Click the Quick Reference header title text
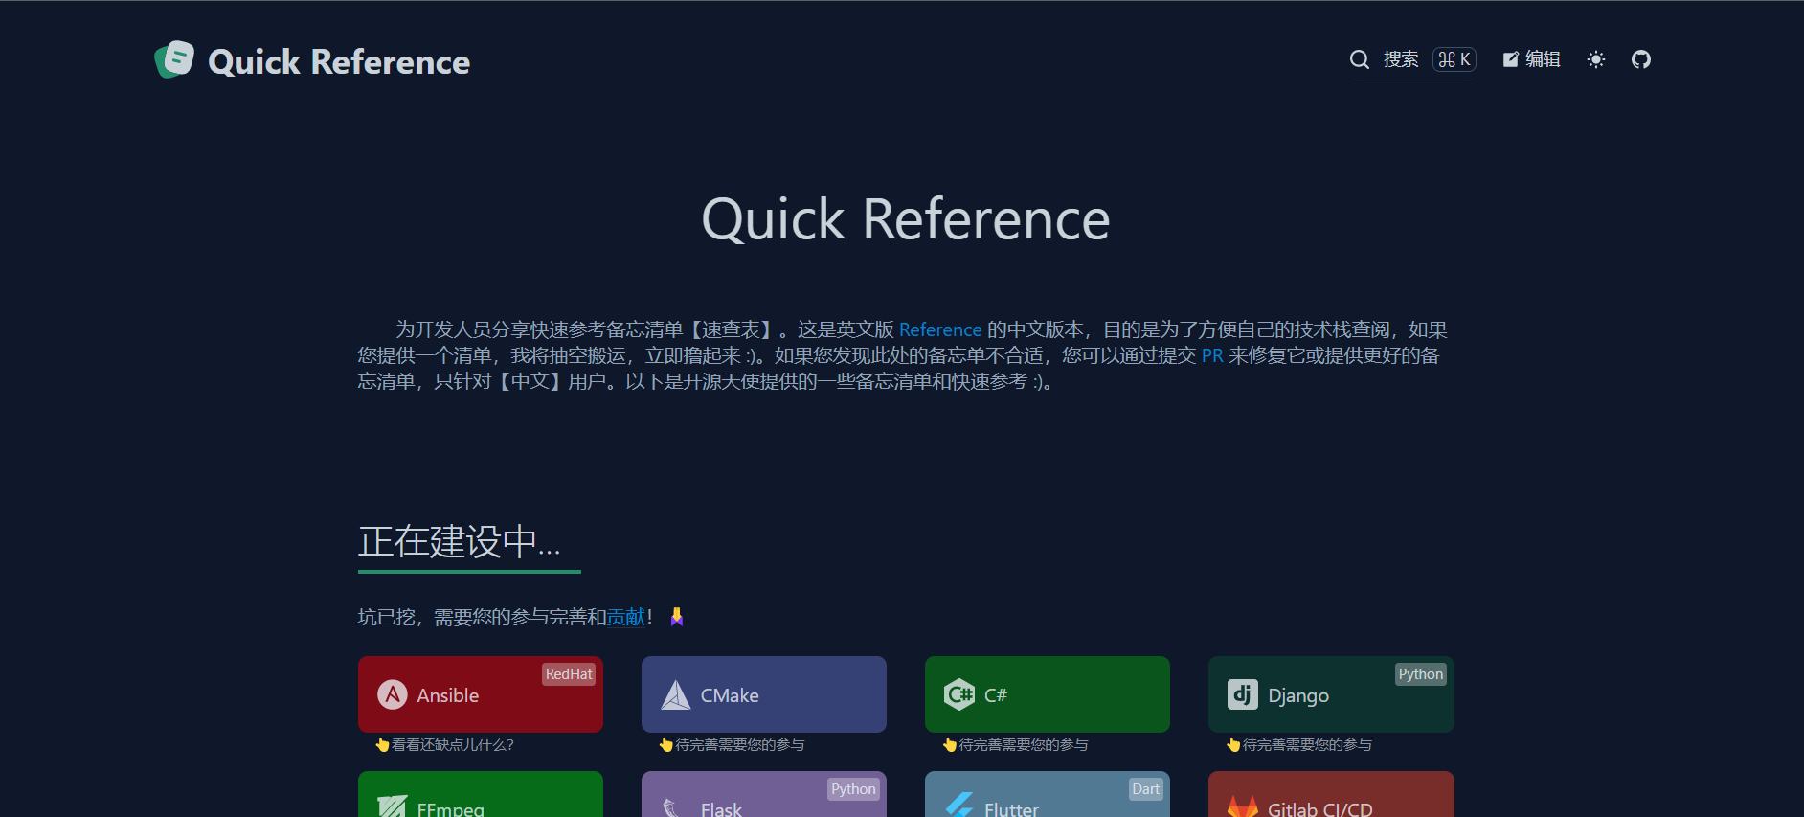 click(338, 62)
